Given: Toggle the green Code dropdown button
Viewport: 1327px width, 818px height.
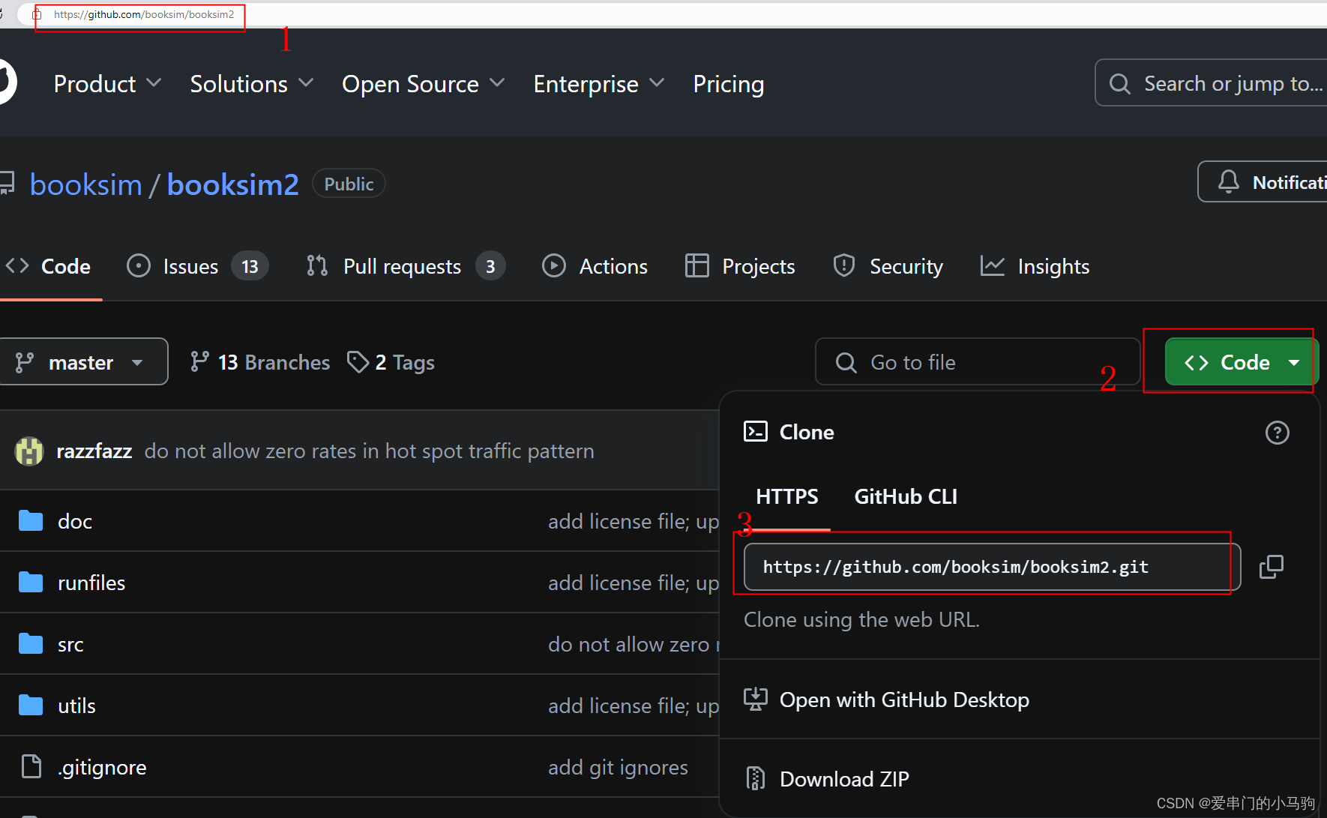Looking at the screenshot, I should [x=1242, y=362].
